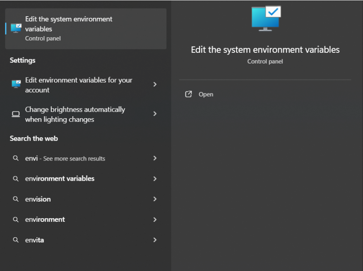Open "envi - See more search results" link
The width and height of the screenshot is (363, 271).
coord(65,158)
